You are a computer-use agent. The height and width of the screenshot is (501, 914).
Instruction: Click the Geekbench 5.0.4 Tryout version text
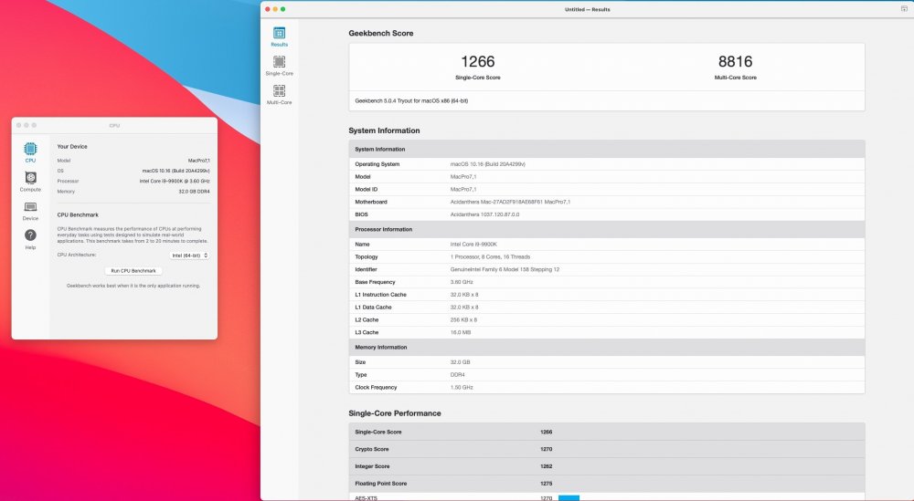[x=411, y=100]
